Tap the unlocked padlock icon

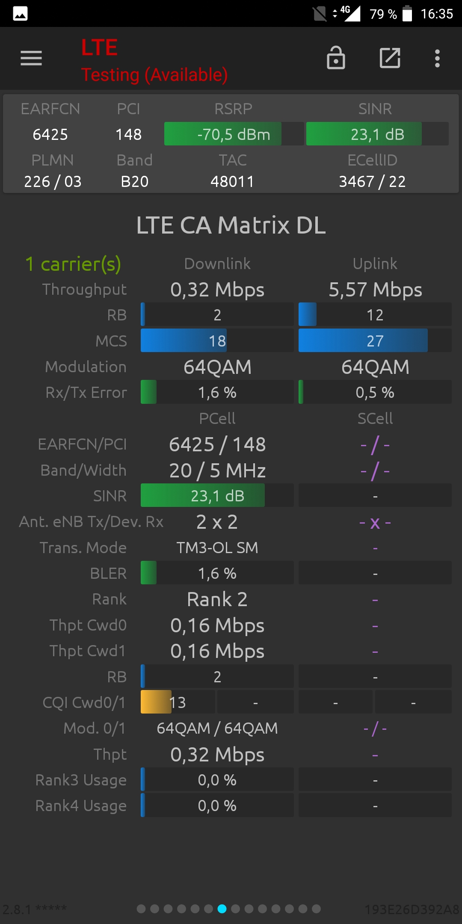336,58
